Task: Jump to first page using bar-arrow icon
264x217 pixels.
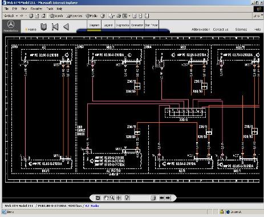Action: [x=55, y=27]
